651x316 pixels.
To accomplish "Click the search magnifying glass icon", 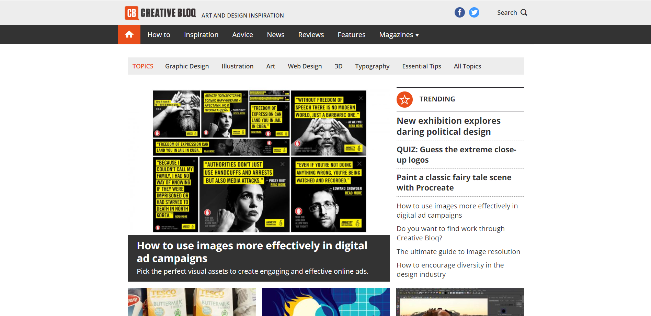I will pos(524,12).
